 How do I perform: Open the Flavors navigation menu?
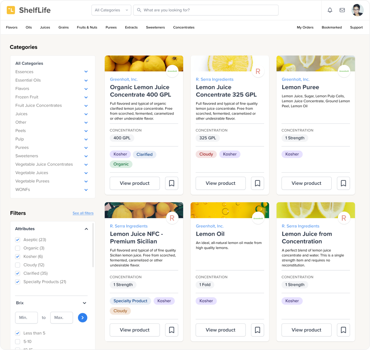(x=12, y=27)
